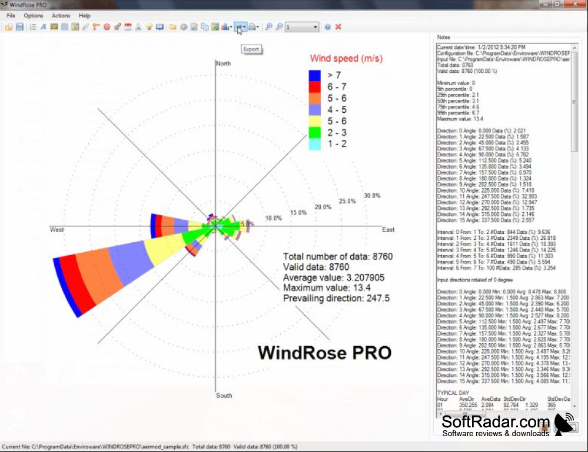
Task: Click the orange corner ruler icon
Action: [96, 27]
